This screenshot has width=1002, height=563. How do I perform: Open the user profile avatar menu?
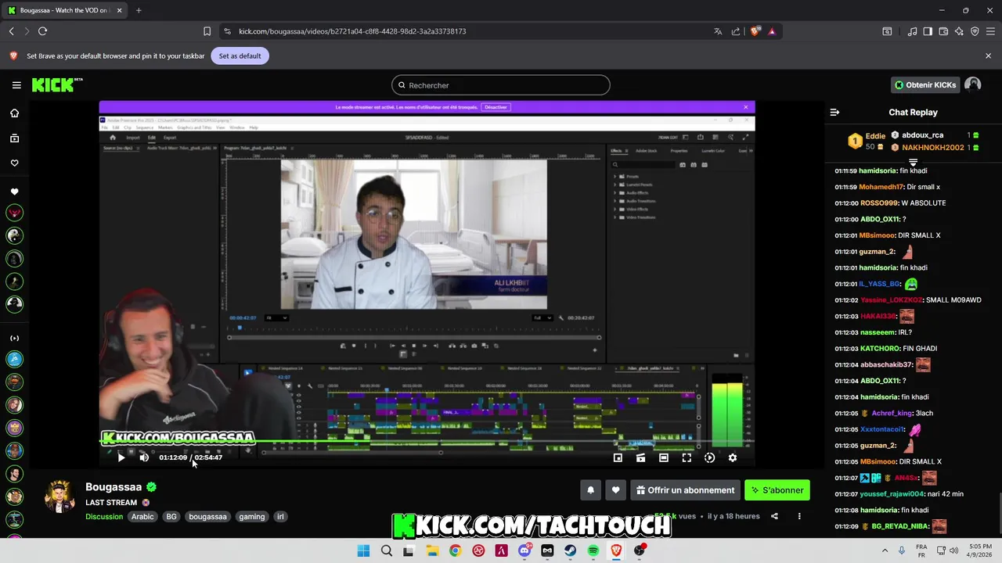coord(973,84)
